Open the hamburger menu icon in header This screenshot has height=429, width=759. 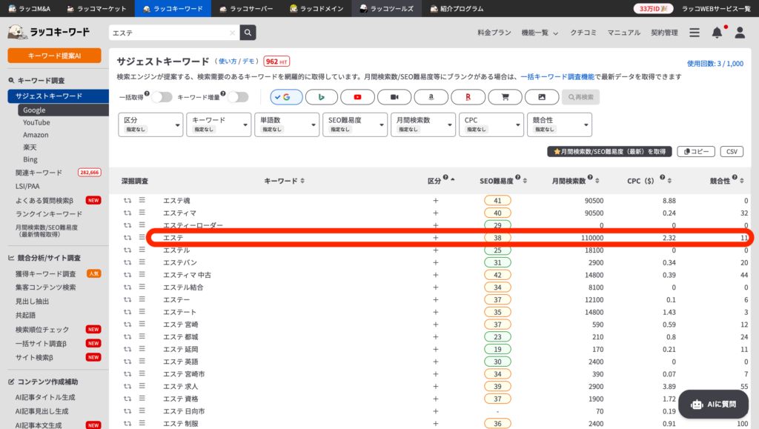[695, 33]
